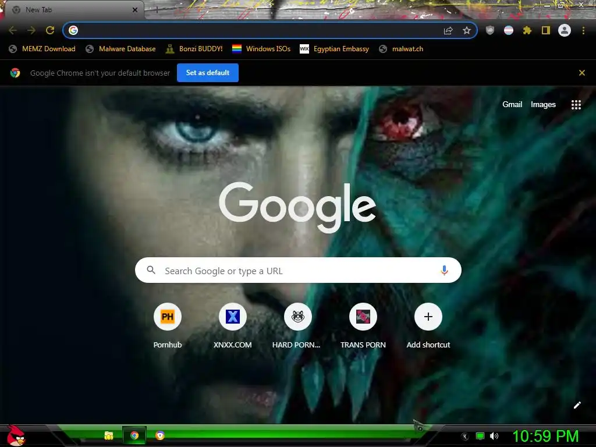This screenshot has width=596, height=447.
Task: Open the Angry Bird start button
Action: 16,435
